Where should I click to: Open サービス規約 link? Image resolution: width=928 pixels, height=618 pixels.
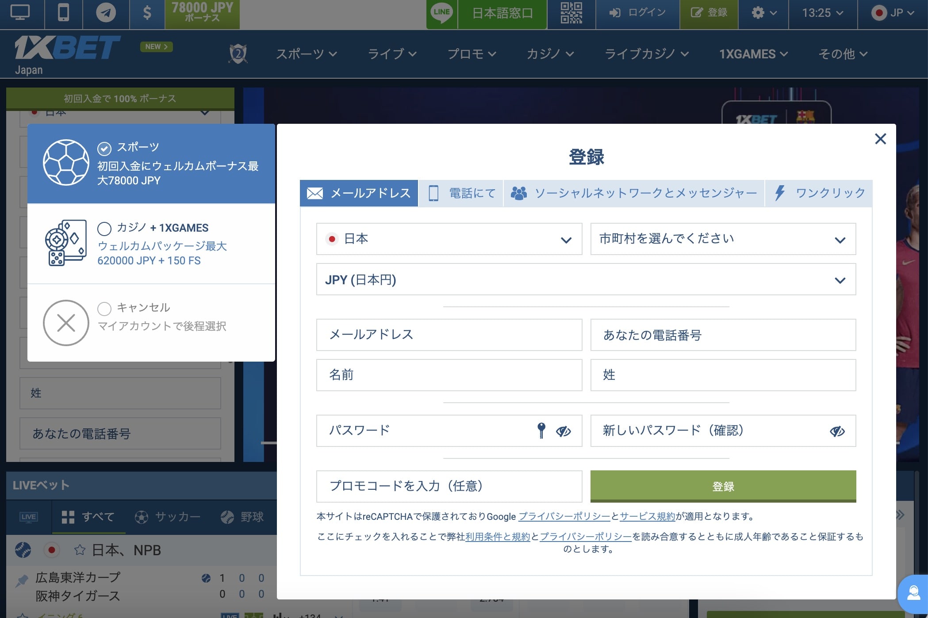tap(648, 516)
